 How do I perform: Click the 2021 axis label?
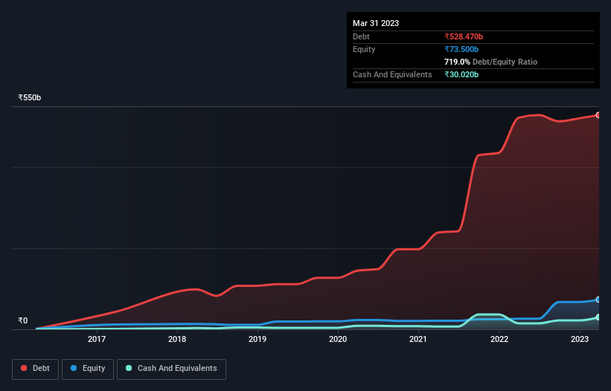pyautogui.click(x=418, y=339)
